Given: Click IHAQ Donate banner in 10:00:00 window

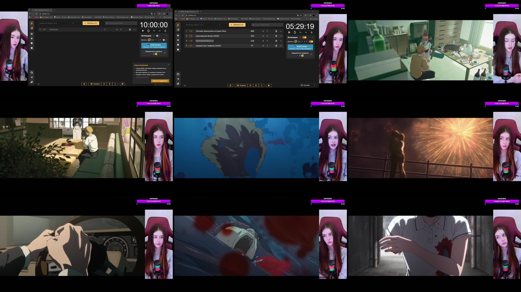Looking at the screenshot, I should pos(154,46).
